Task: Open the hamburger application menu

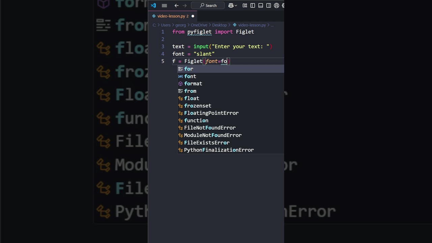Action: (x=164, y=5)
